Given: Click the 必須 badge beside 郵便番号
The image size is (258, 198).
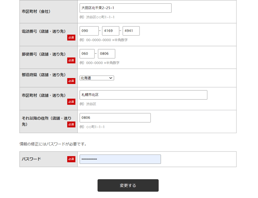Looking at the screenshot, I should 71,60.
